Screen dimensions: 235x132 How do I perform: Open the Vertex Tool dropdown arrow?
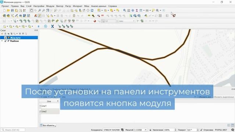click(x=55, y=15)
